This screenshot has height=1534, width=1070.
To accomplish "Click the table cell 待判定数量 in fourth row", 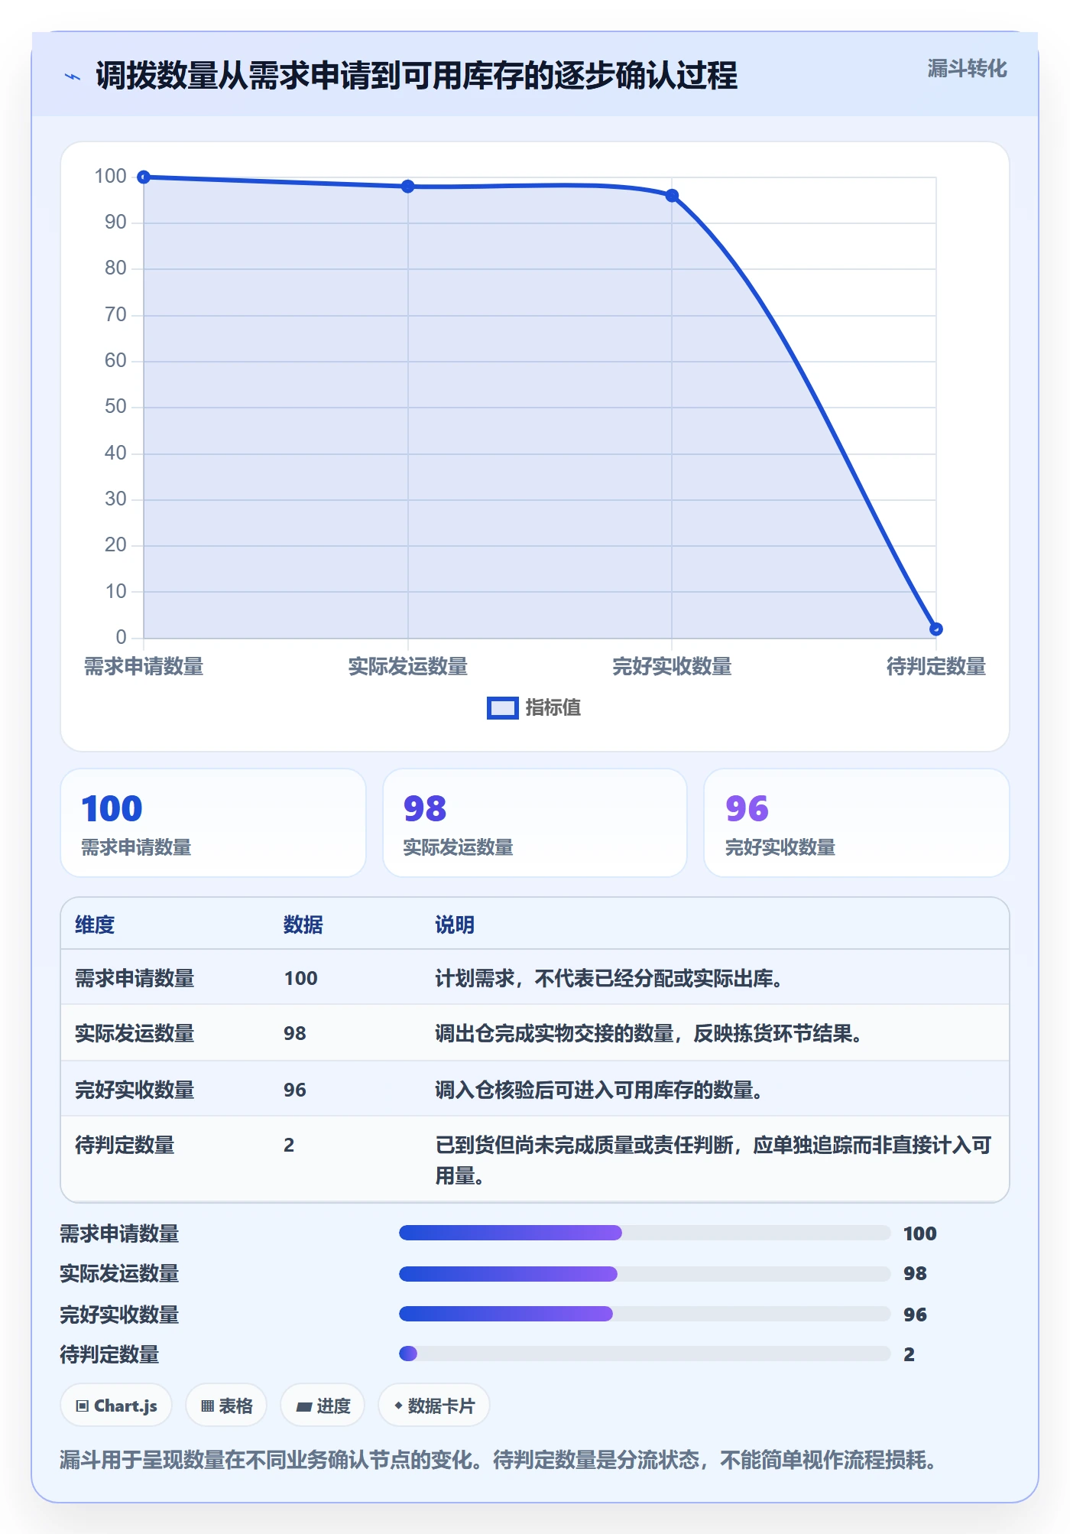I will pos(125,1145).
